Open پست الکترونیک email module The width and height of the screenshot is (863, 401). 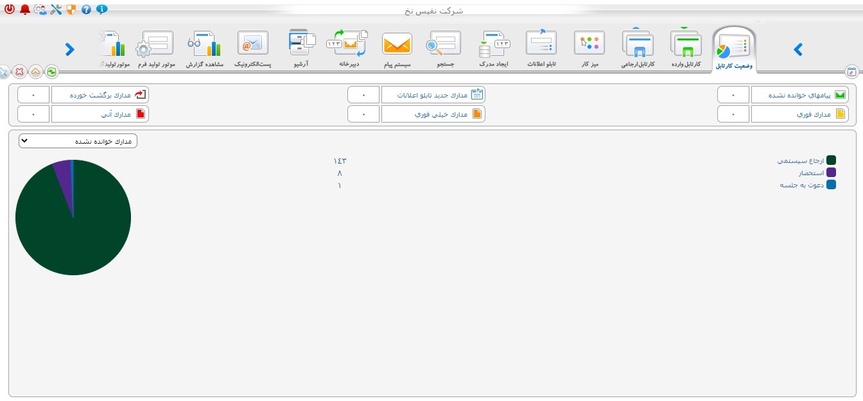(x=252, y=49)
